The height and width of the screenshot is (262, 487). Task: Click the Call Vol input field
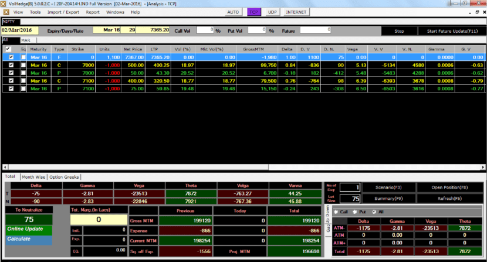coord(205,30)
